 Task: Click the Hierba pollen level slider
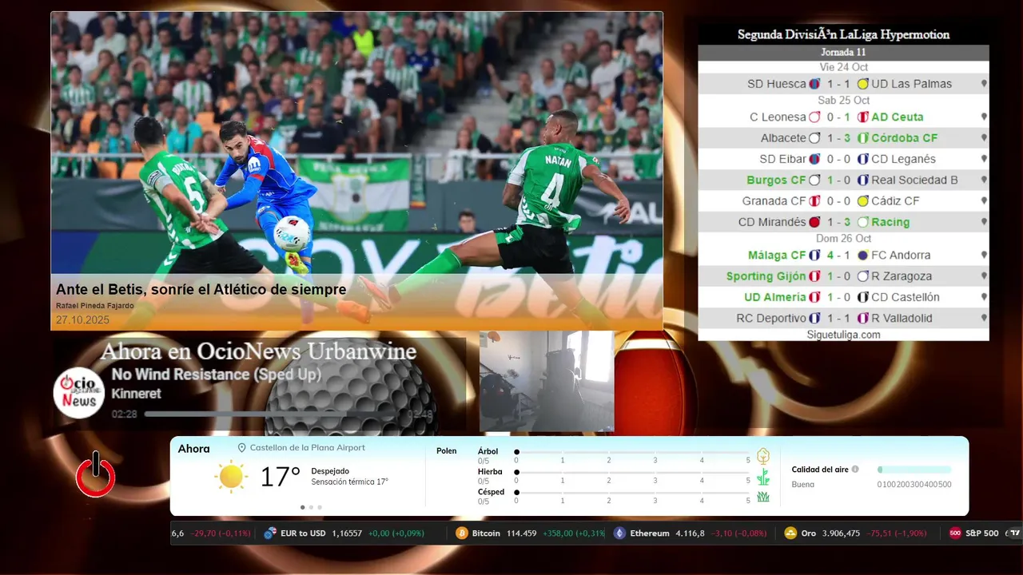tap(632, 473)
